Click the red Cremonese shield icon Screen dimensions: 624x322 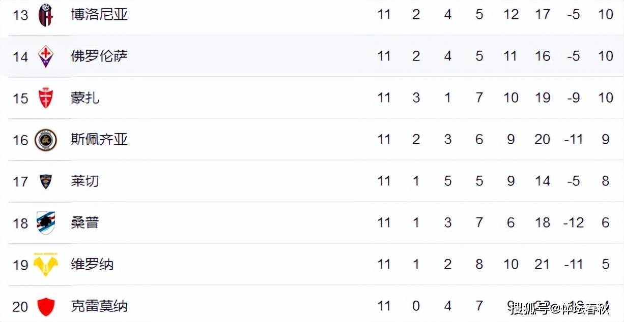[x=46, y=306]
